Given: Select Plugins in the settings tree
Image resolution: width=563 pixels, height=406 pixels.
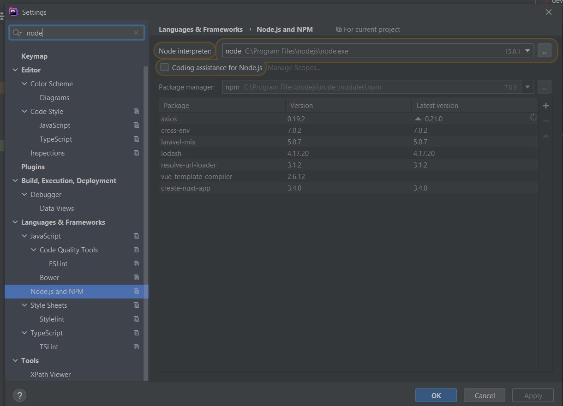Looking at the screenshot, I should pyautogui.click(x=33, y=167).
